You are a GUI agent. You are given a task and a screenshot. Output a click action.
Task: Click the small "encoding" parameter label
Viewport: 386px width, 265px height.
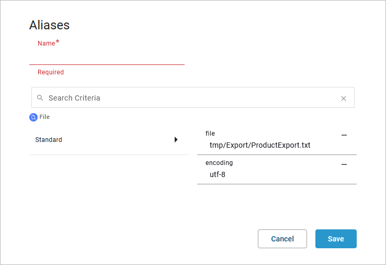coord(219,163)
